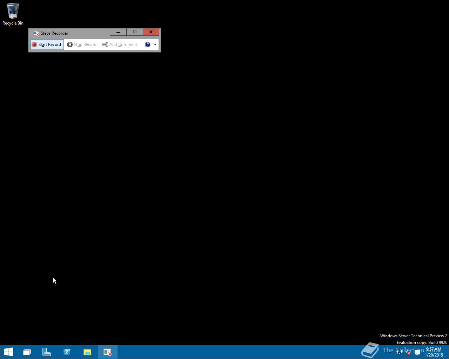The height and width of the screenshot is (359, 449).
Task: Minimize the Steps Recorder window
Action: click(118, 32)
